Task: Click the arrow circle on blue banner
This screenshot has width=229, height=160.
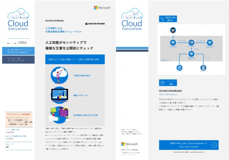Action: (221, 146)
